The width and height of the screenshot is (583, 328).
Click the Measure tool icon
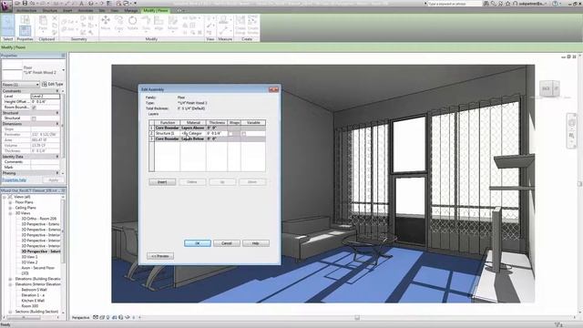[x=224, y=20]
